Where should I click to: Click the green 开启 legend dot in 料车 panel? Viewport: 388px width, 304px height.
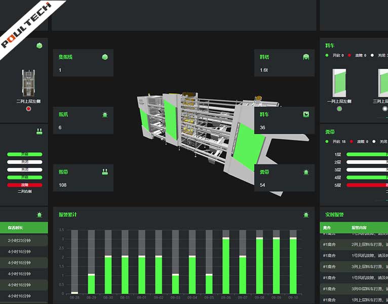(327, 55)
